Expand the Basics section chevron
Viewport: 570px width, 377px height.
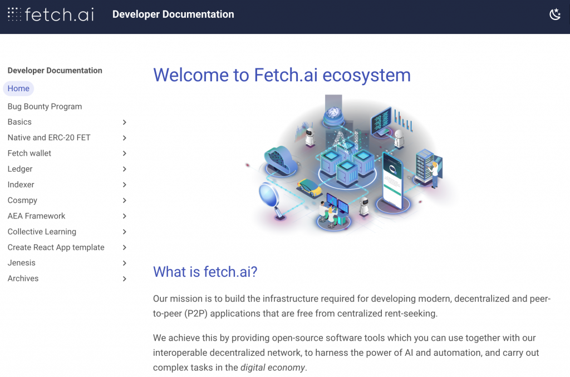point(124,122)
